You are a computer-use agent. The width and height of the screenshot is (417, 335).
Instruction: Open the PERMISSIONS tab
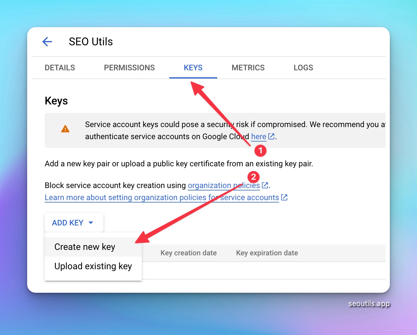click(129, 68)
